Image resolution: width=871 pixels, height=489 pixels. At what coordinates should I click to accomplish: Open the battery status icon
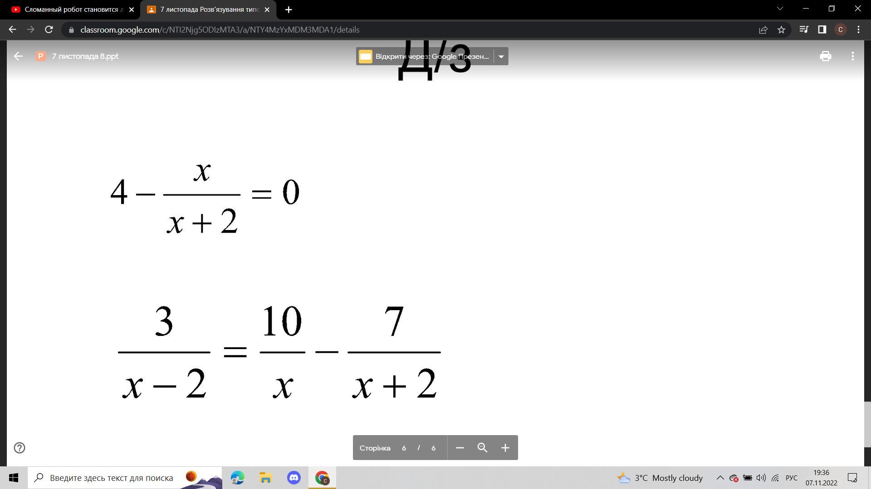coord(747,478)
